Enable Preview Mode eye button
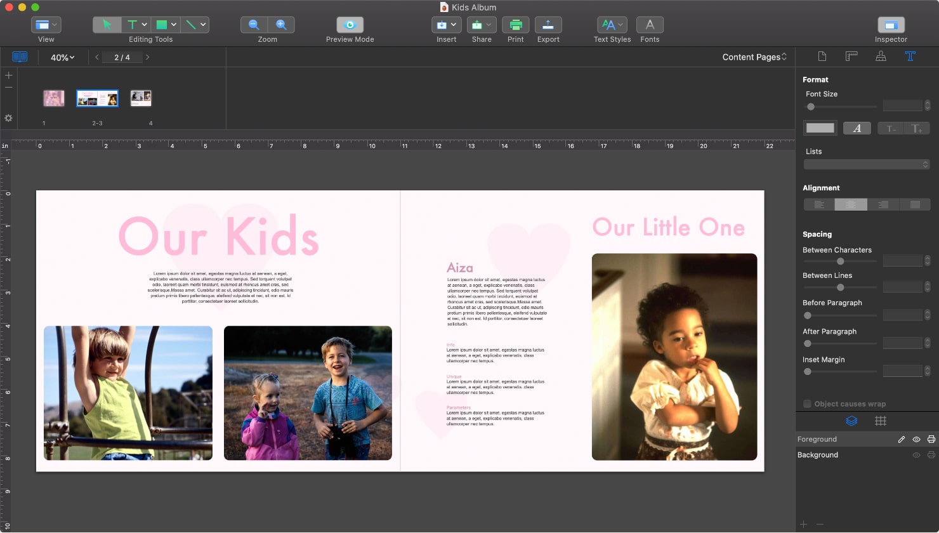 (350, 25)
